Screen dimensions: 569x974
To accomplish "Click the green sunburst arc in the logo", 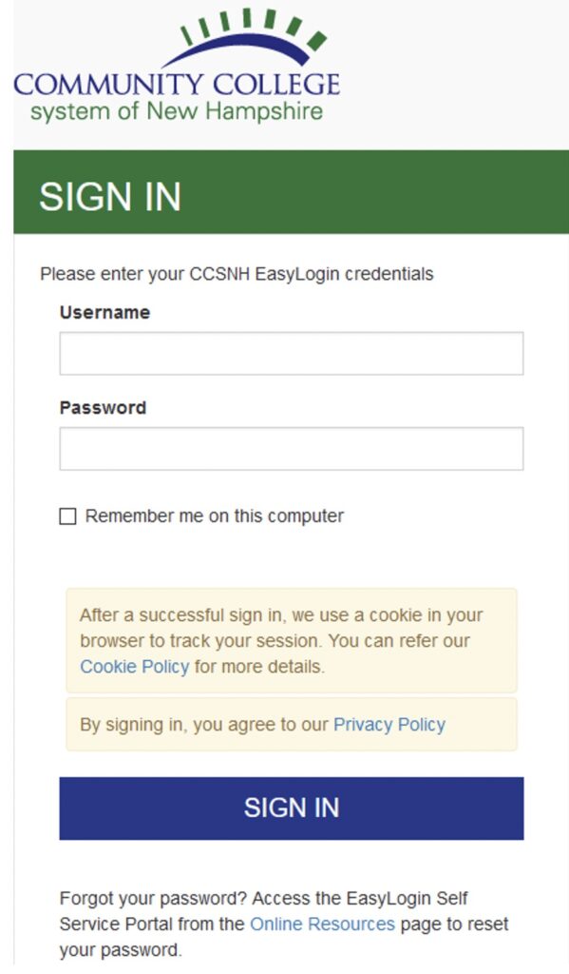I will point(254,25).
